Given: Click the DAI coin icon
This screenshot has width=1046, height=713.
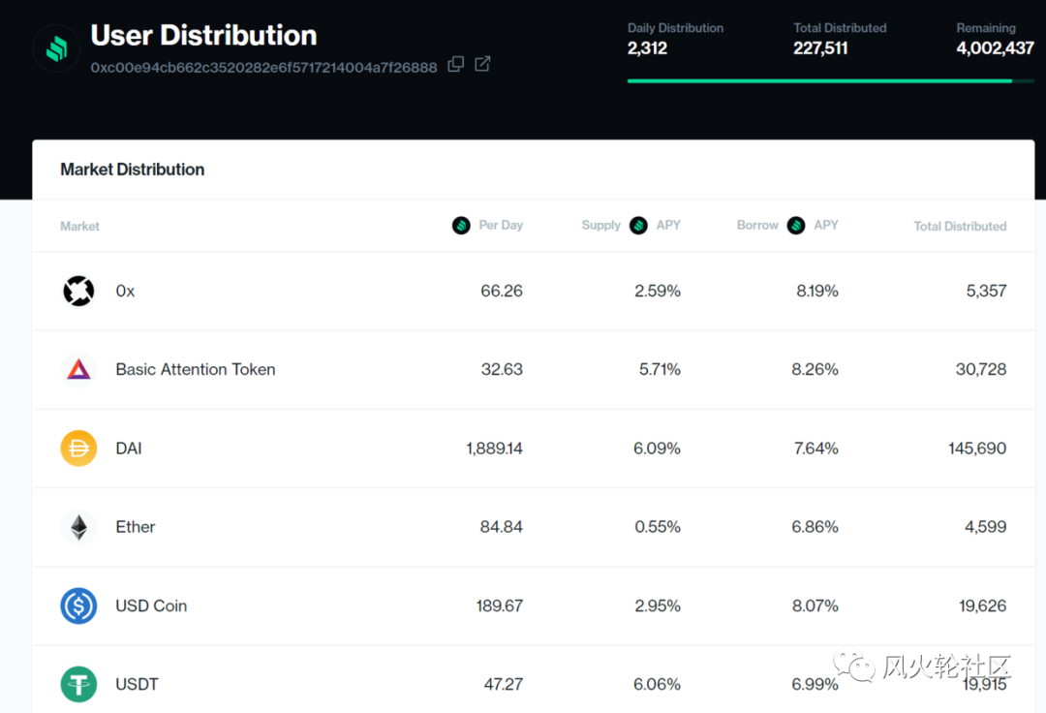Looking at the screenshot, I should [78, 449].
